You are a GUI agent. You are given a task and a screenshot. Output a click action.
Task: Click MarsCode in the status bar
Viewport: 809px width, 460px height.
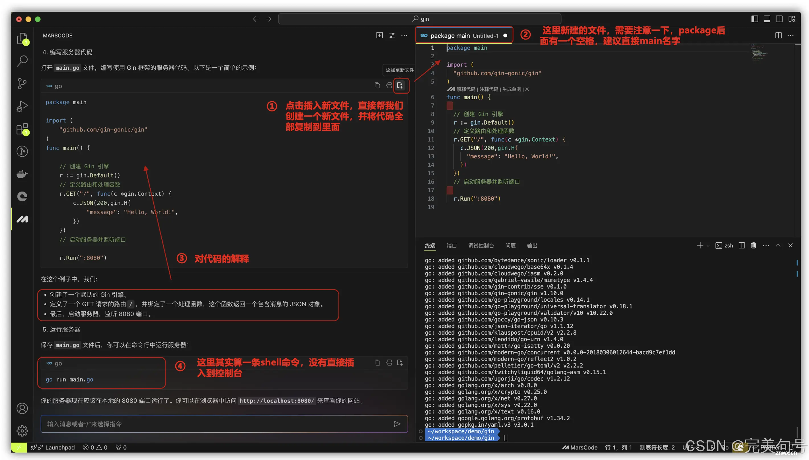click(580, 447)
